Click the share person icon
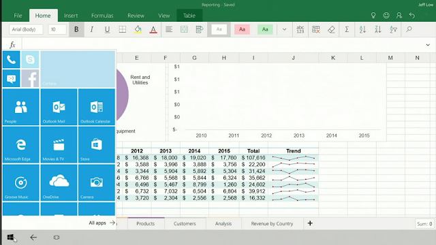The width and height of the screenshot is (436, 245). (x=399, y=16)
